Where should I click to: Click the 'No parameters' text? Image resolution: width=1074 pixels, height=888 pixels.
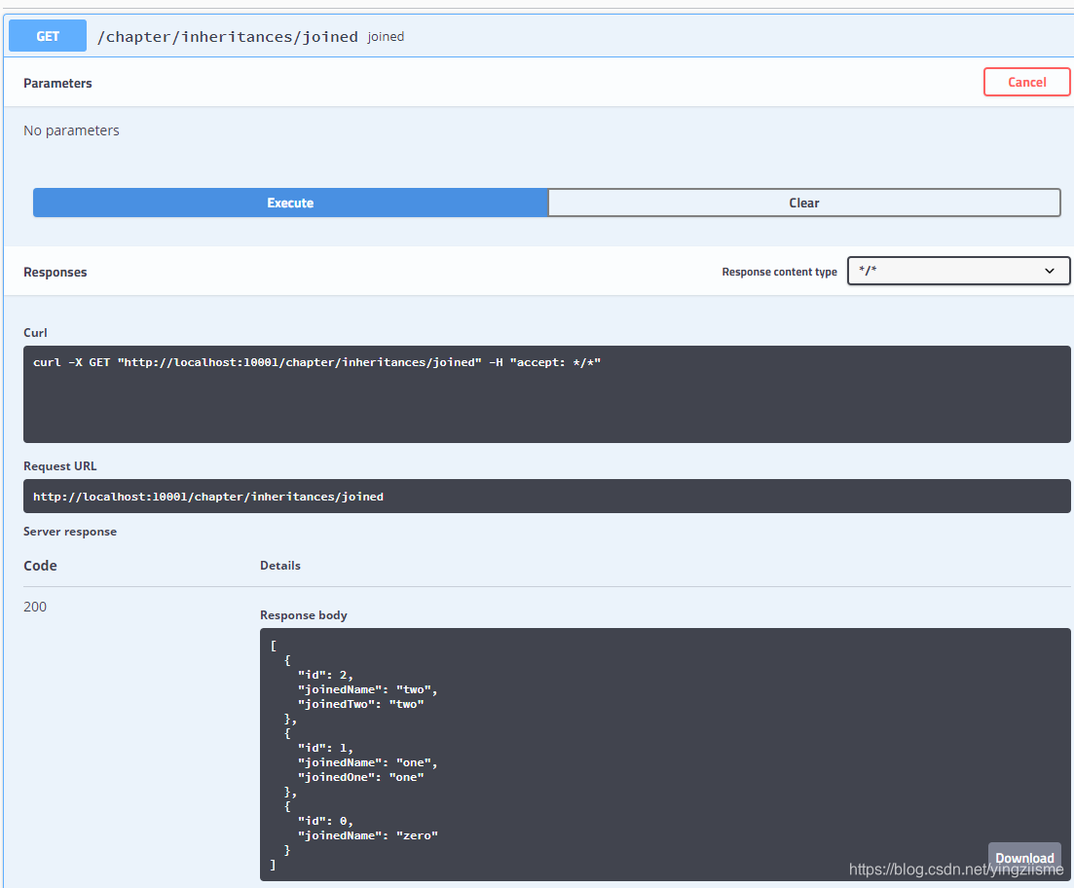(71, 130)
